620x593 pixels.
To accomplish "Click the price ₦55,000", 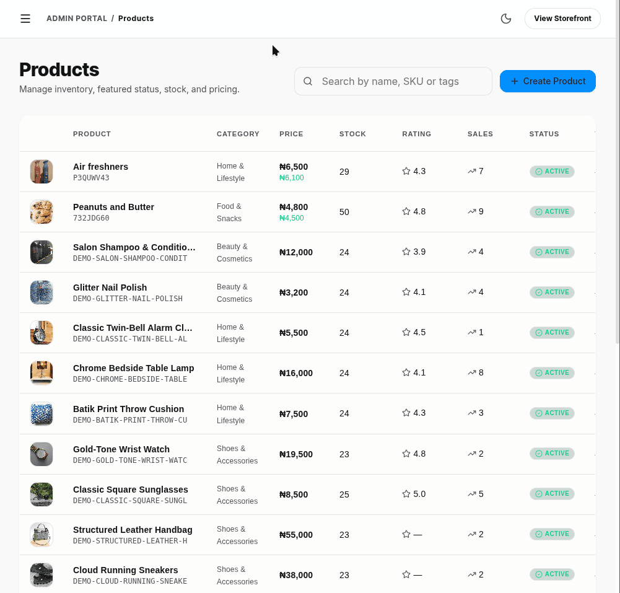I will (296, 535).
